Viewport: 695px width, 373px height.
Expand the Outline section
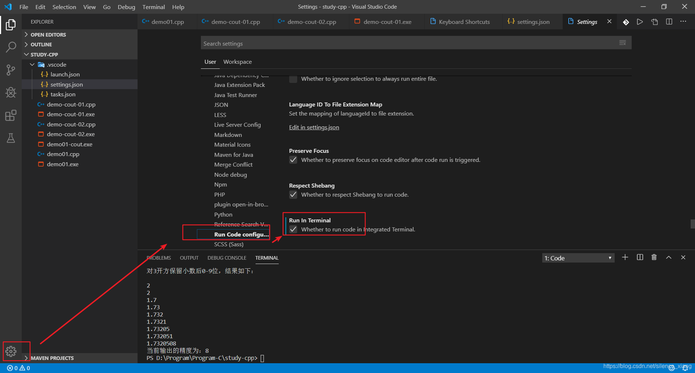[x=80, y=45]
